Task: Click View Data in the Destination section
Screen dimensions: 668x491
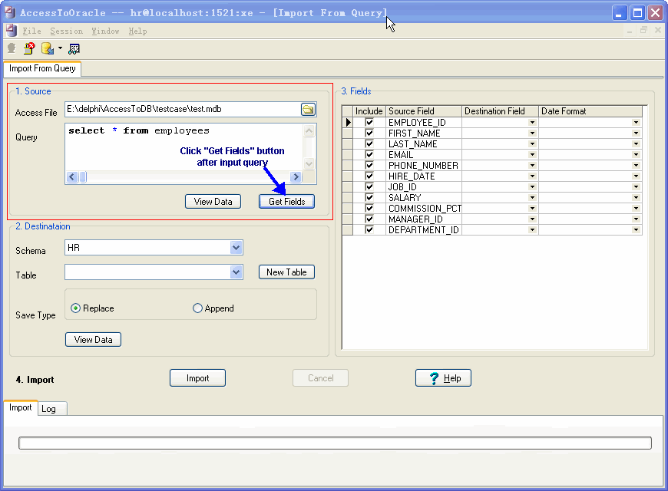Action: tap(94, 339)
